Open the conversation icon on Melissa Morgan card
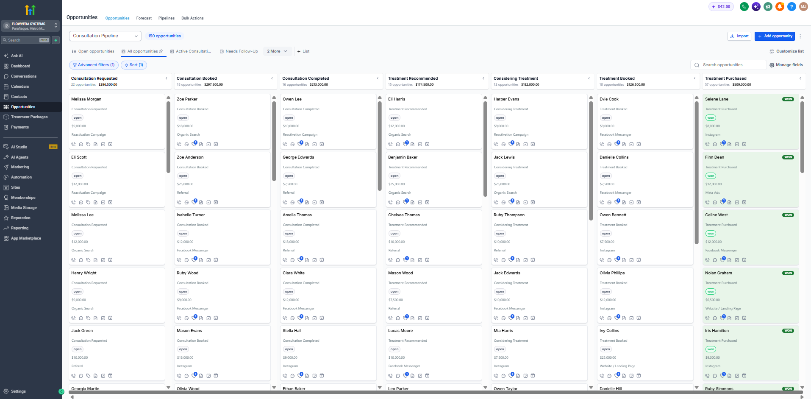Image resolution: width=811 pixels, height=399 pixels. [81, 144]
